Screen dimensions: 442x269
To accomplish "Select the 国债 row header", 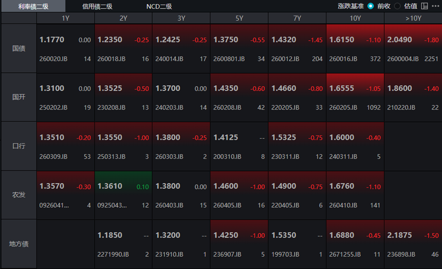I will [x=19, y=48].
